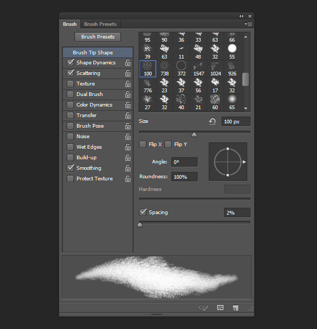Toggle the live tip brush preview icon

point(203,307)
